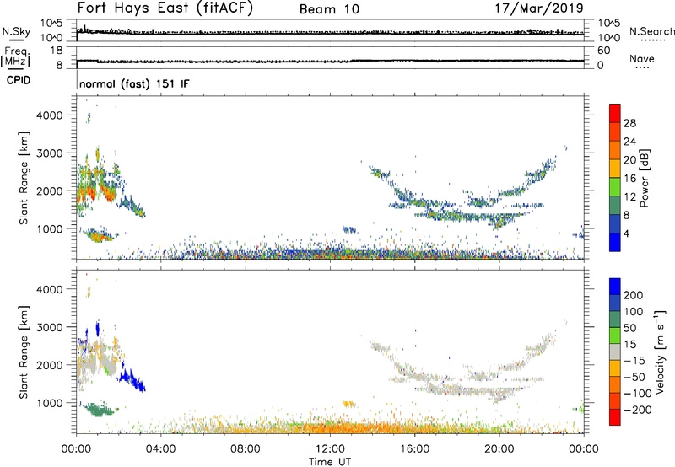
Task: Click the "Power [dB]" color bar title
Action: click(644, 178)
